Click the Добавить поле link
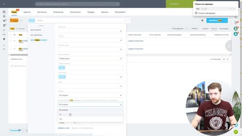 pos(64,128)
